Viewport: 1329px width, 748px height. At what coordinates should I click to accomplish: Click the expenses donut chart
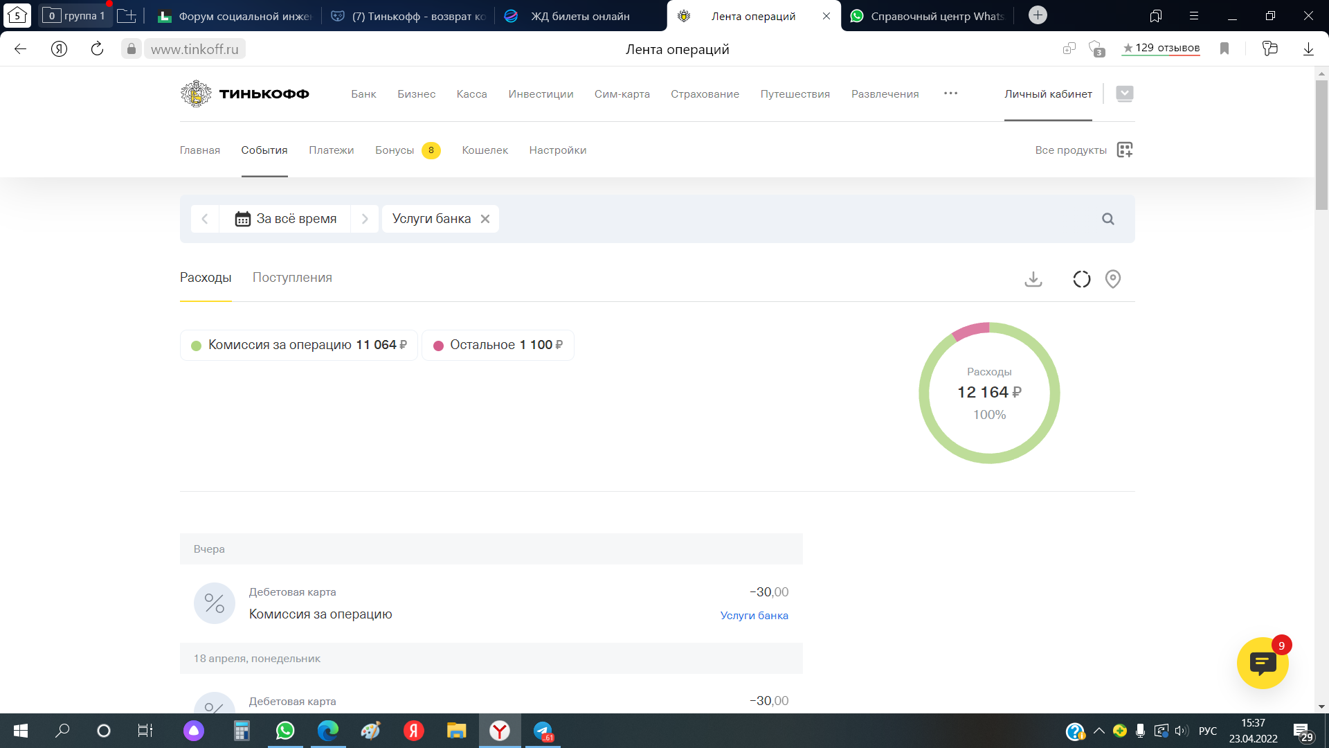click(x=989, y=393)
